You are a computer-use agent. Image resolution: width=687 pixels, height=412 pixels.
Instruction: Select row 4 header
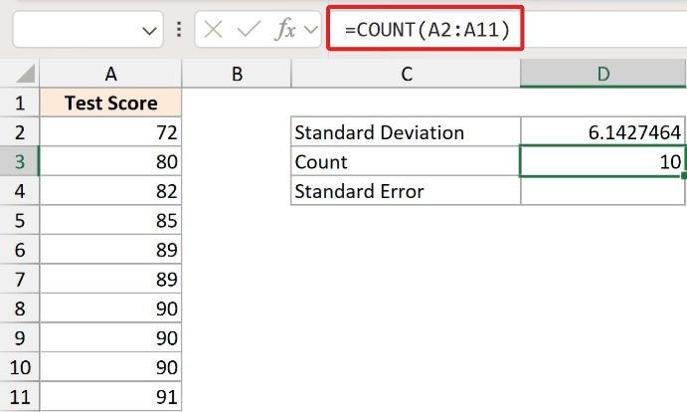click(x=19, y=191)
